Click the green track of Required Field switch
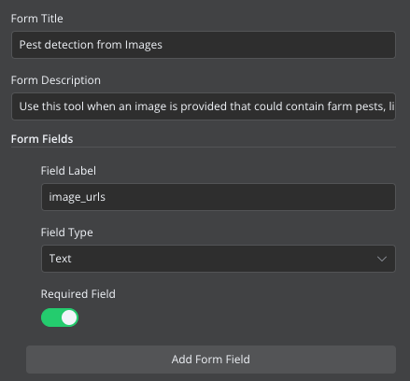This screenshot has width=410, height=381. click(50, 317)
